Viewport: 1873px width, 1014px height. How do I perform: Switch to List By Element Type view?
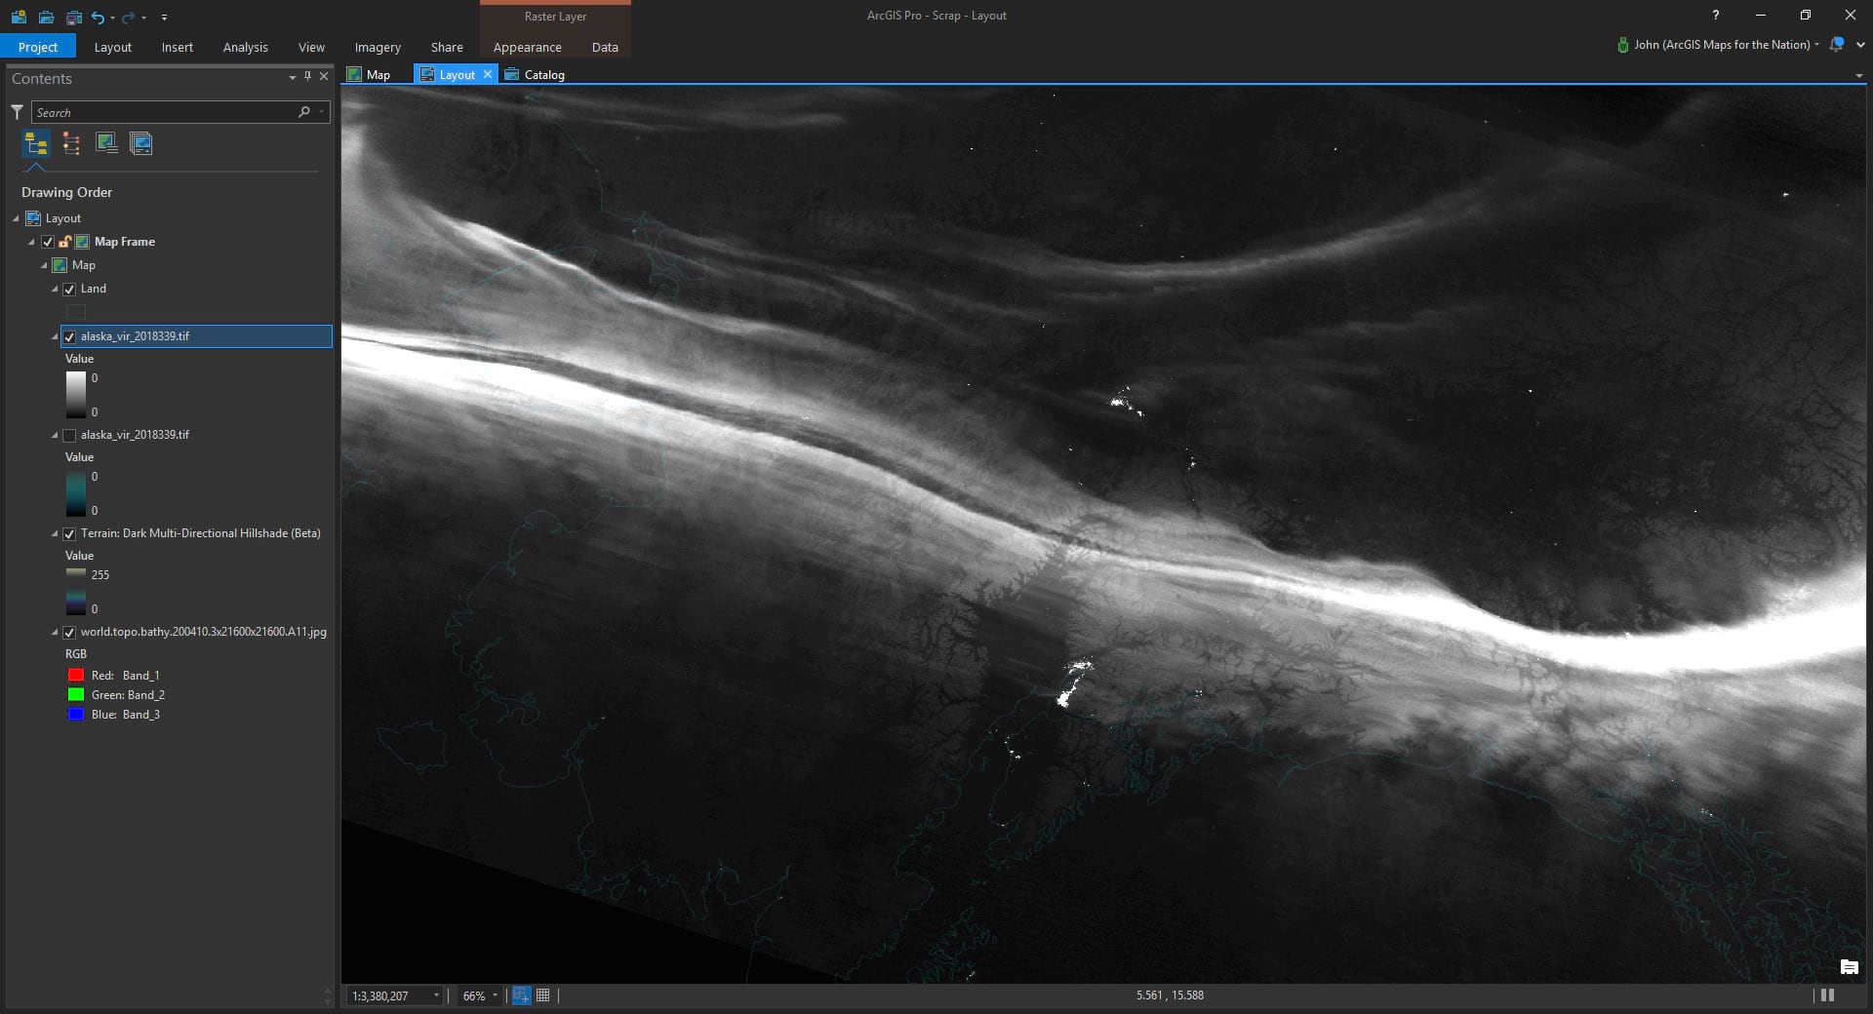tap(71, 144)
